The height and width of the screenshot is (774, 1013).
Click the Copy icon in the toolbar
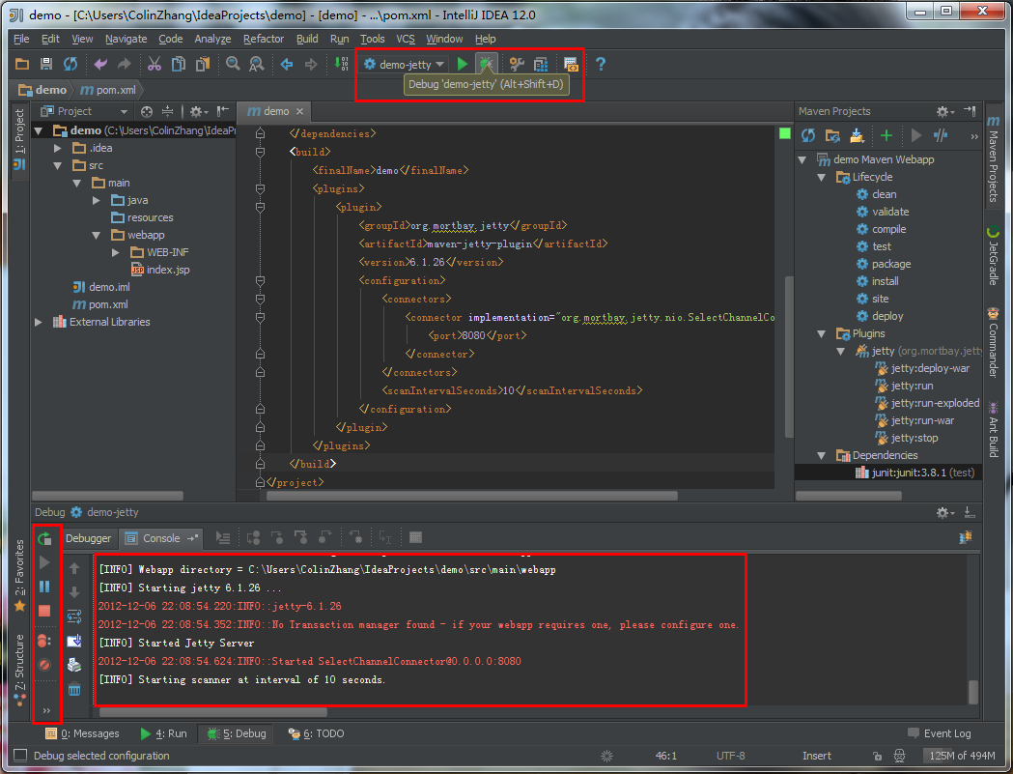pos(179,64)
